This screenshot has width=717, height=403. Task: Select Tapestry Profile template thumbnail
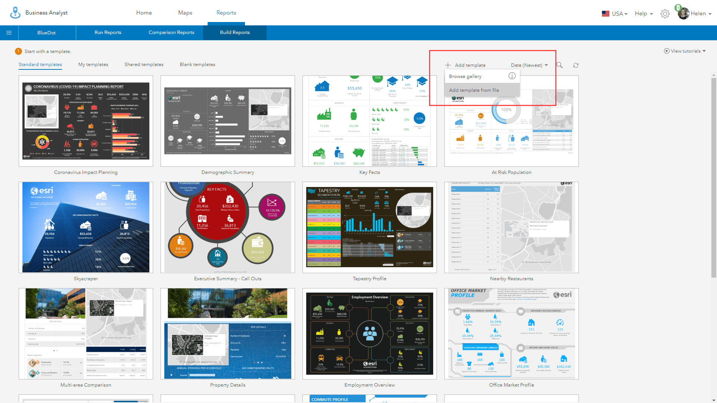(370, 227)
